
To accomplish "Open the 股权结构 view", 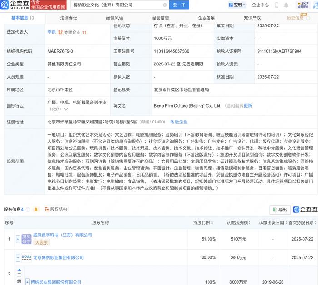I will (56, 209).
